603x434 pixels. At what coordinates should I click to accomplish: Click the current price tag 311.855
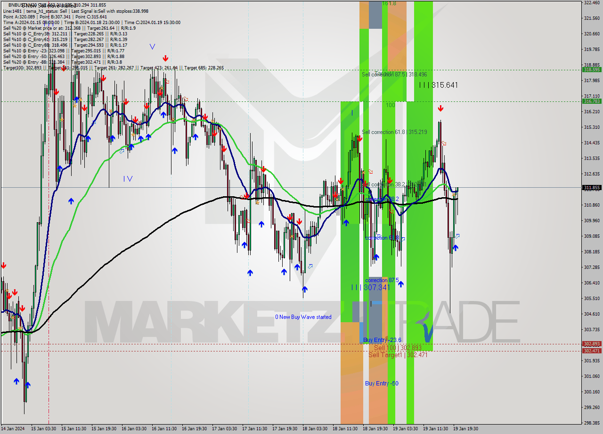(x=592, y=187)
